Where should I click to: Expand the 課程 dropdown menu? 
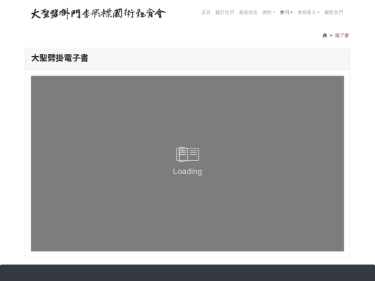pos(268,12)
